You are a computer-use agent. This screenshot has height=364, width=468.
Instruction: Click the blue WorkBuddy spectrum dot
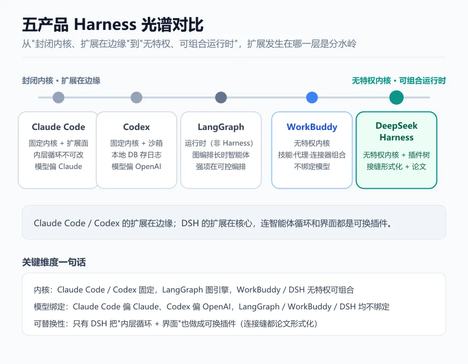312,97
